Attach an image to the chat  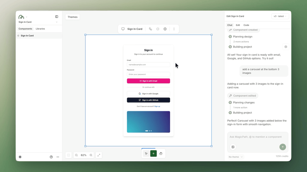(233, 147)
